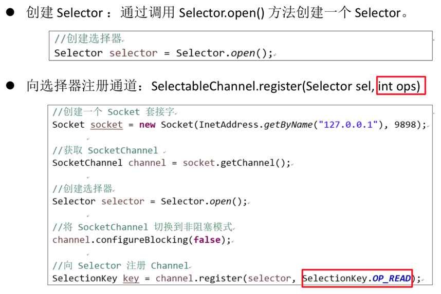This screenshot has width=441, height=294.
Task: Click the red-boxed SelectionKey.OP_READ constant
Action: click(357, 279)
